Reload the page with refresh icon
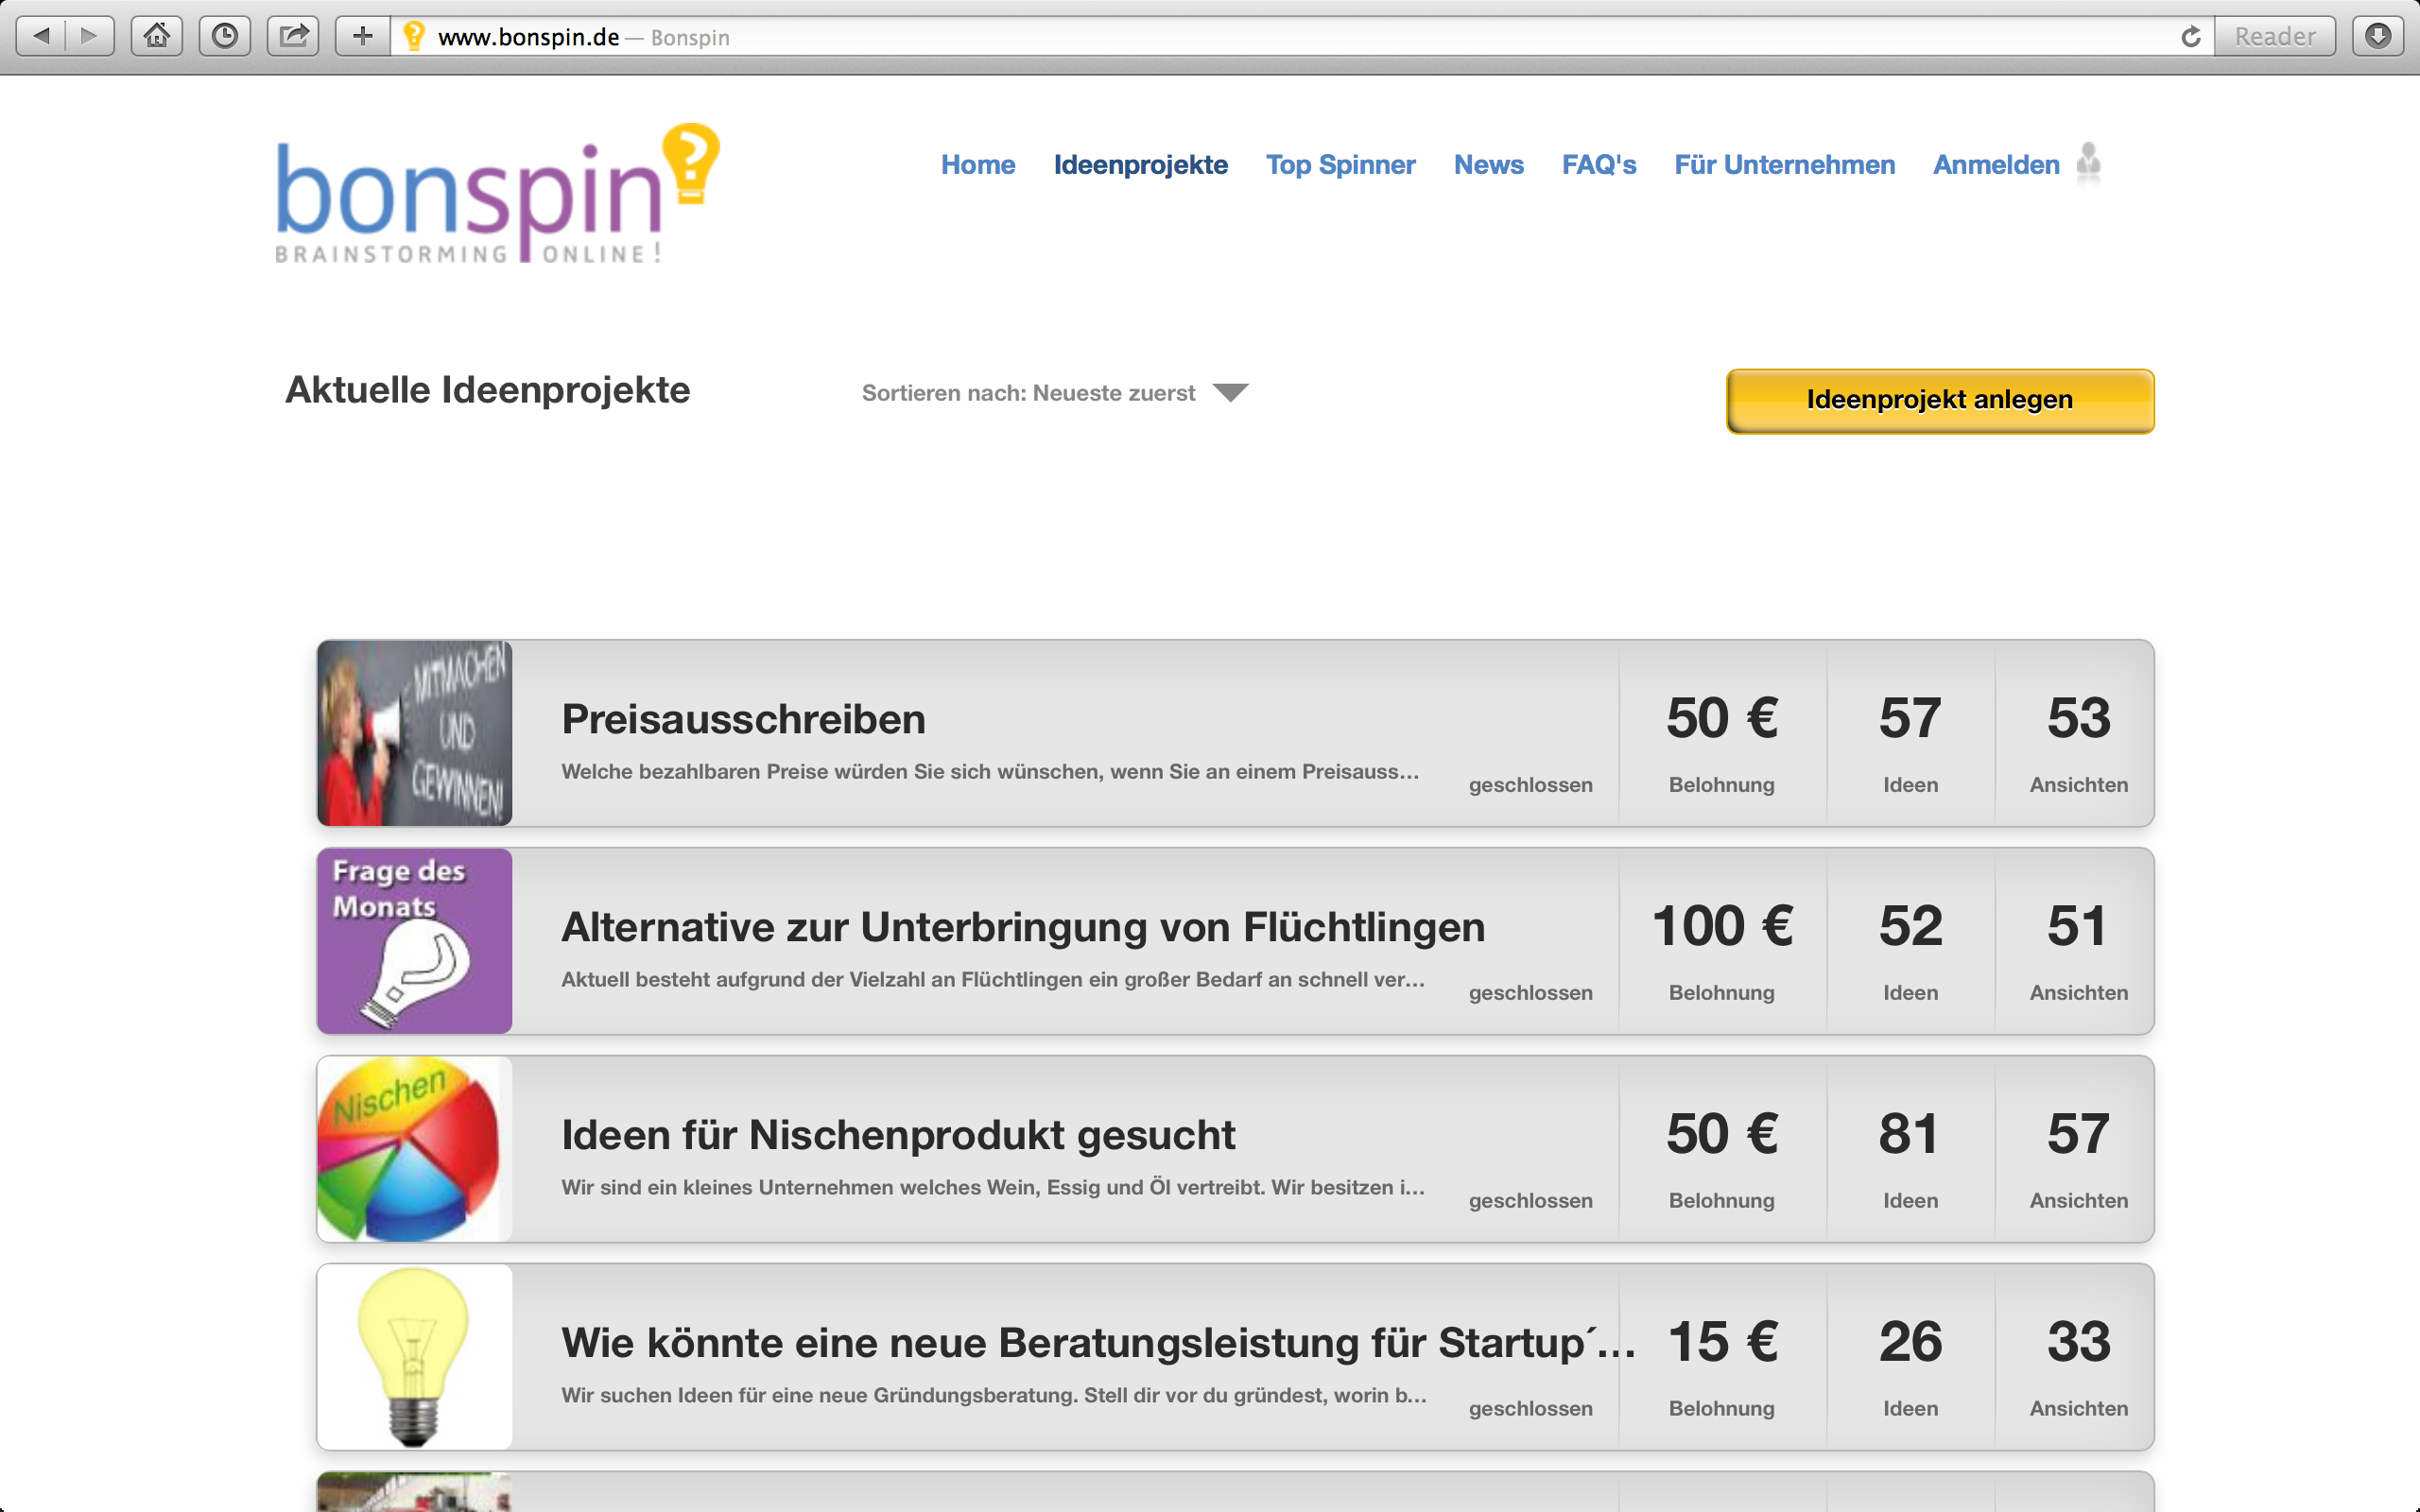This screenshot has height=1512, width=2420. pyautogui.click(x=2190, y=37)
